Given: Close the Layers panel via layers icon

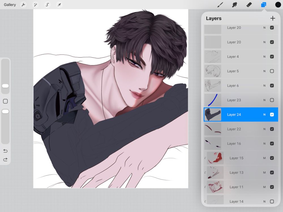Looking at the screenshot, I should 263,5.
